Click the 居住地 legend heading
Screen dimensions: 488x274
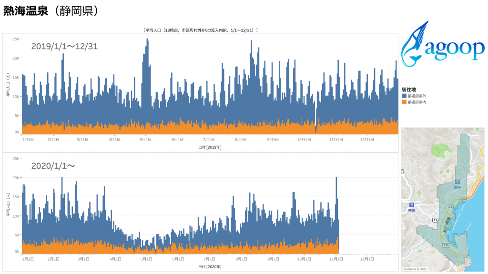[x=409, y=89]
